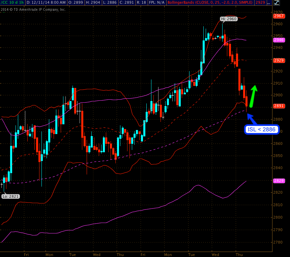This screenshot has height=257, width=290.
Task: Click the date field D: 12/11/14 8:00 AM
Action: [46, 3]
